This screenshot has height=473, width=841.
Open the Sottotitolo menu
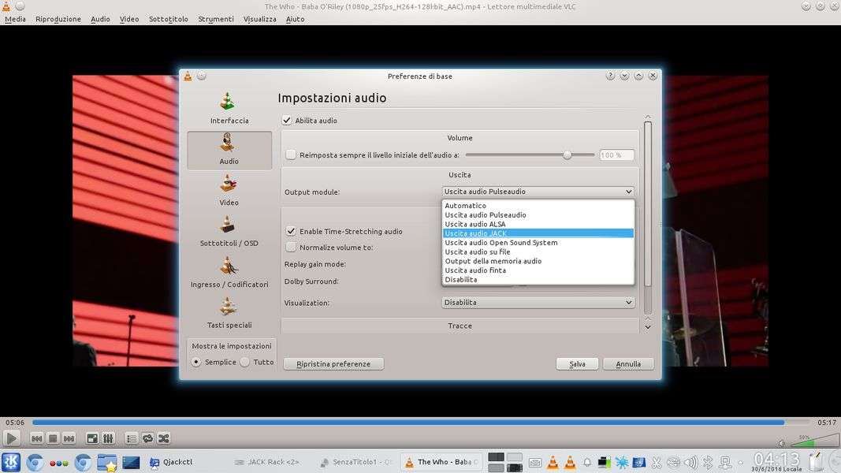click(x=168, y=19)
